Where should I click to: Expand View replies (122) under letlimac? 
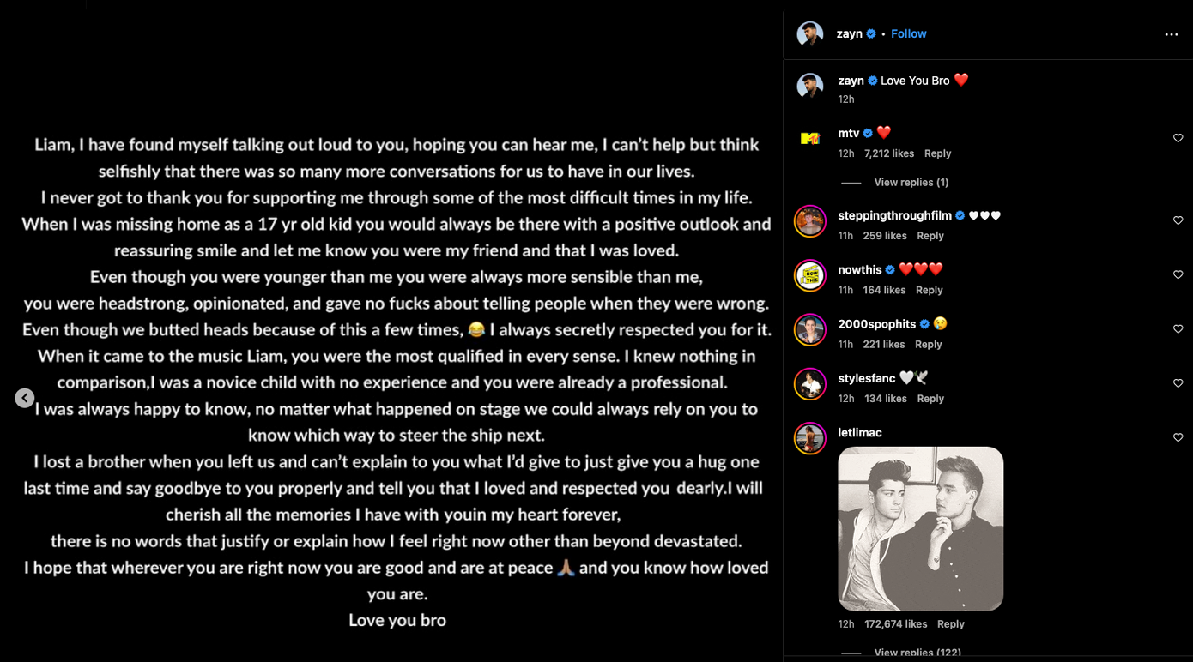917,653
